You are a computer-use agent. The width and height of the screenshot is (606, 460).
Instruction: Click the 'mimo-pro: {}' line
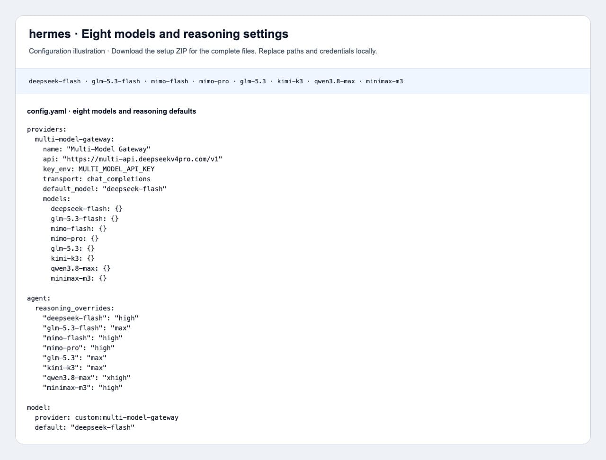75,239
